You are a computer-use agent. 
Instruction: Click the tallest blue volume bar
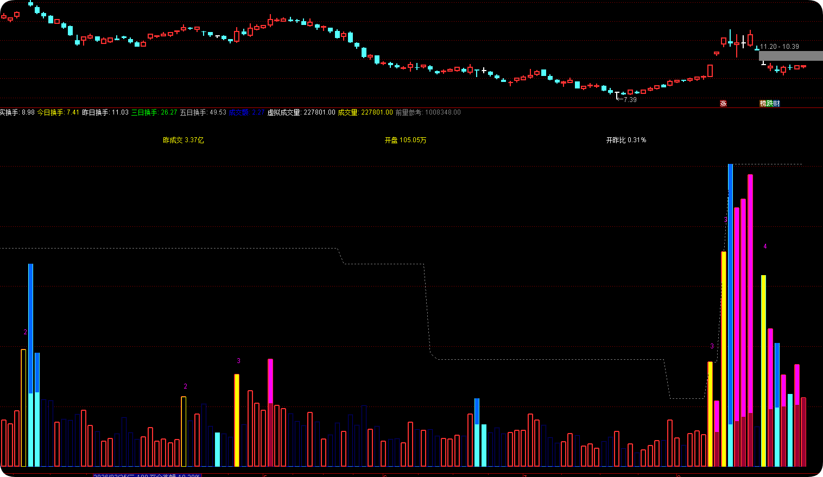(x=730, y=315)
